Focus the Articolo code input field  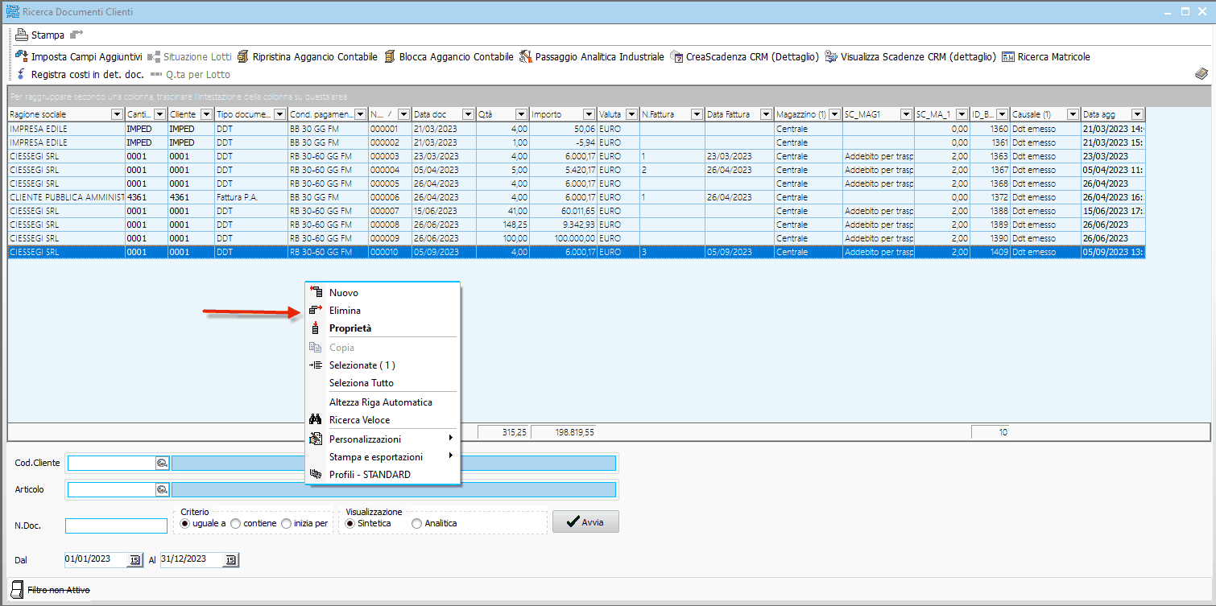click(111, 489)
